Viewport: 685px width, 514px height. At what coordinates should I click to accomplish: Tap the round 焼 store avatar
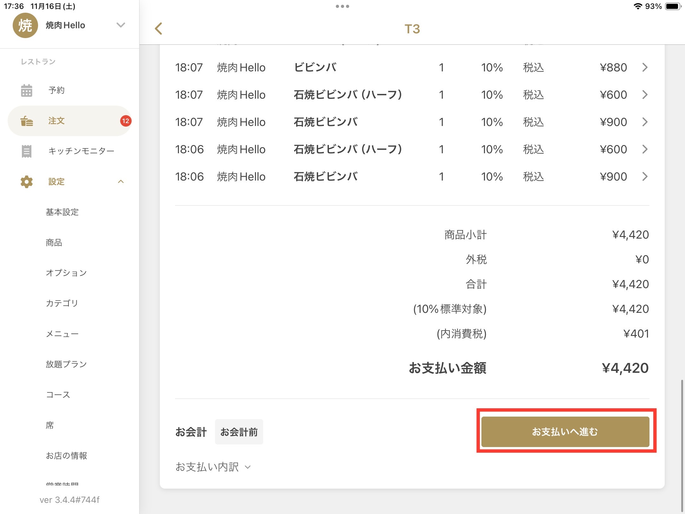25,25
